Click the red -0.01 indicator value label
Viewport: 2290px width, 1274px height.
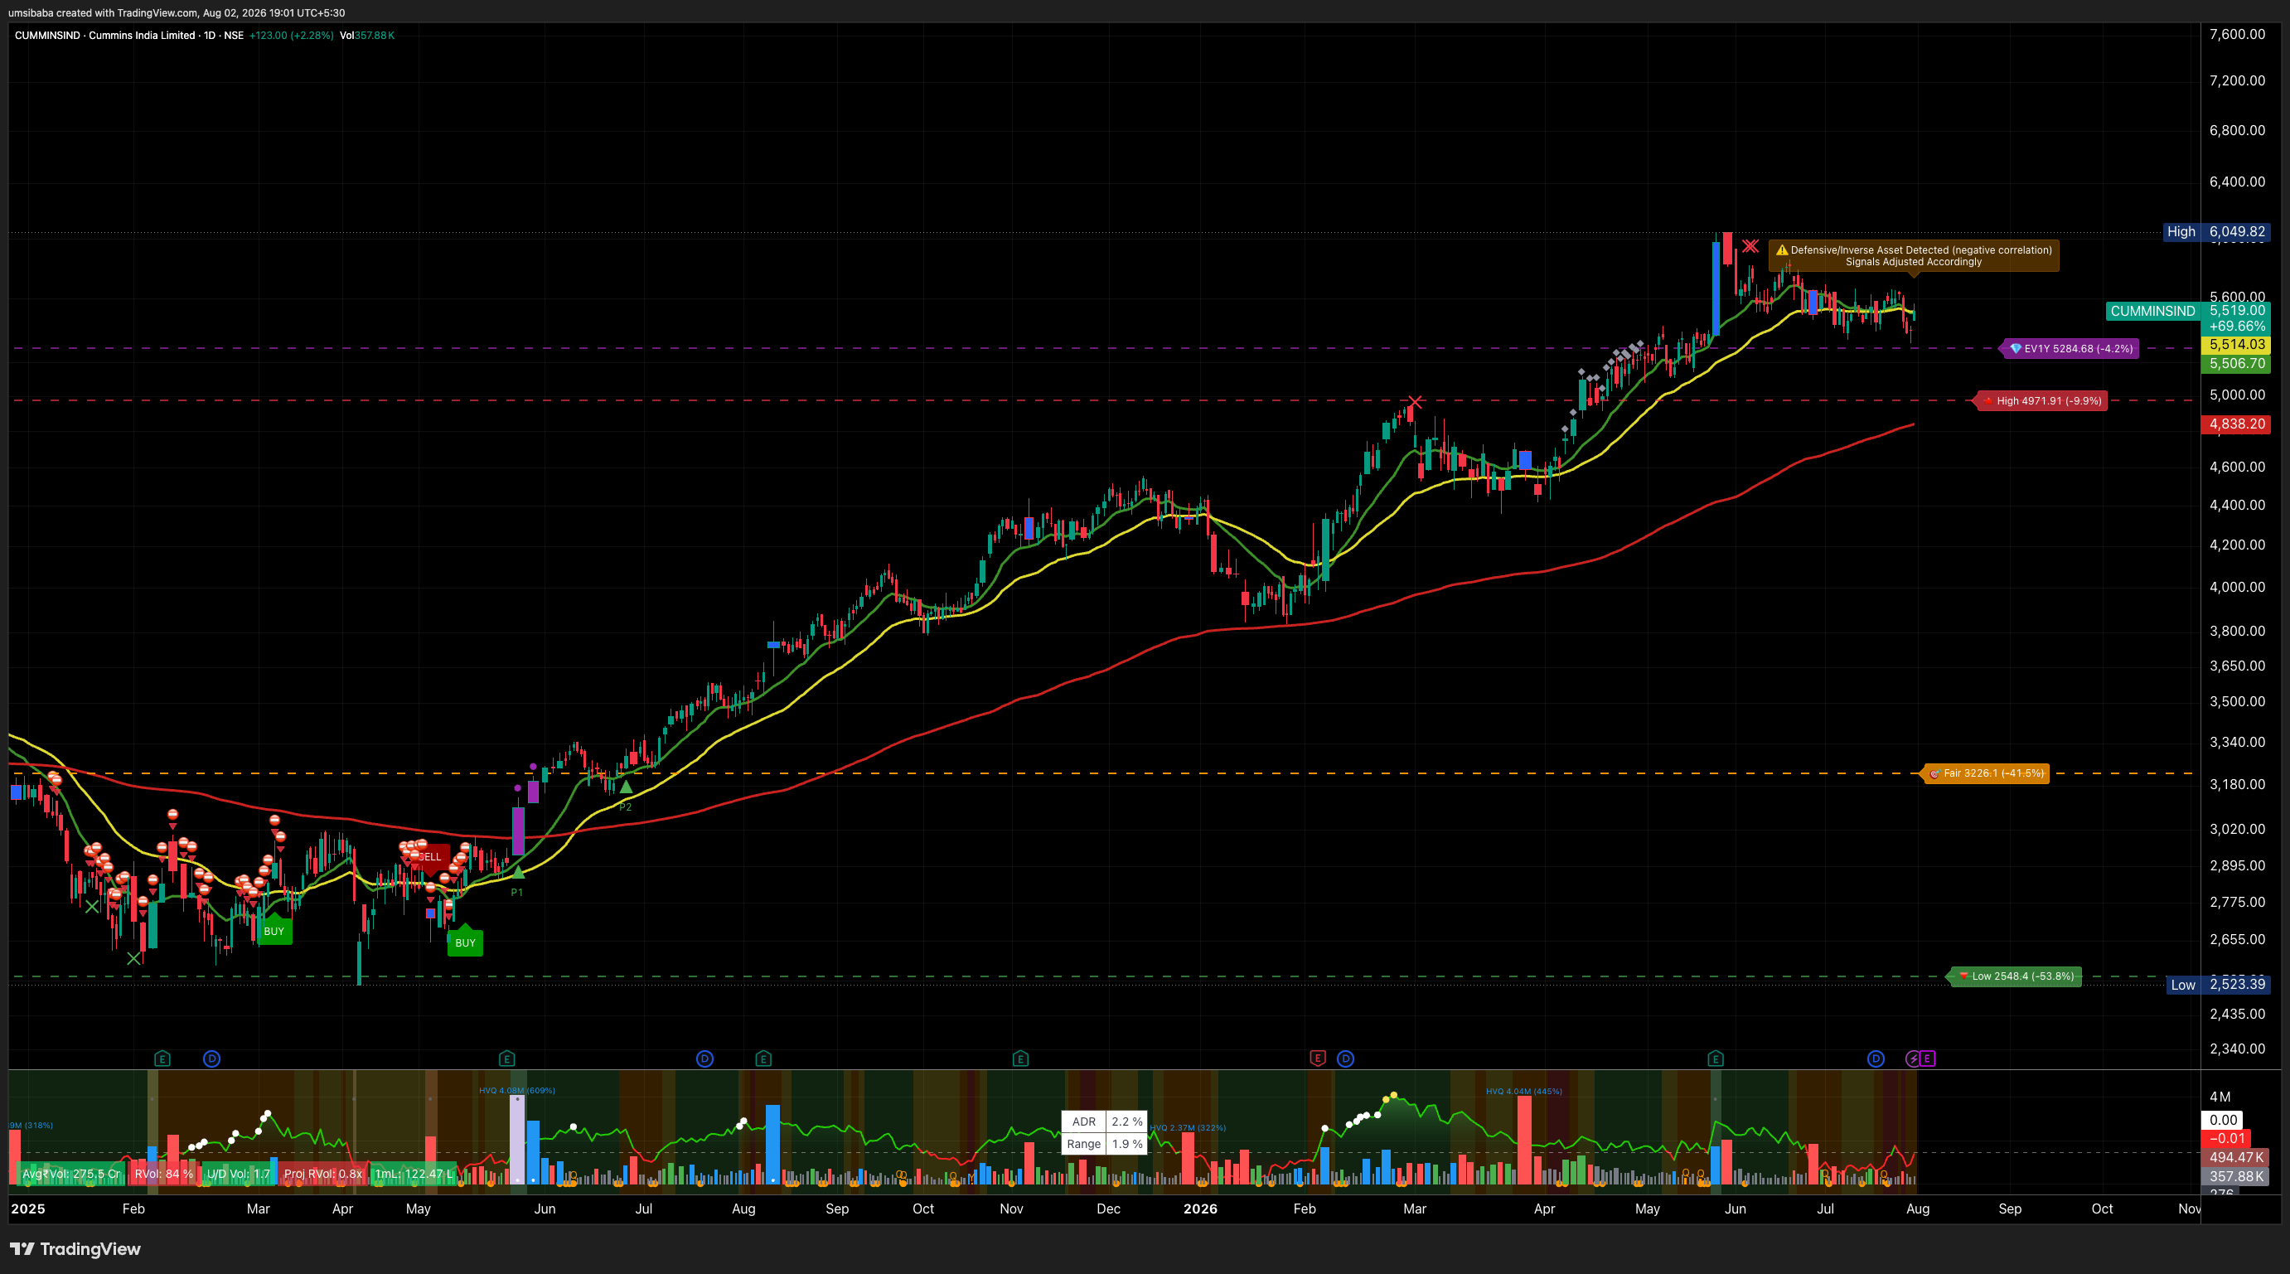pyautogui.click(x=2228, y=1139)
